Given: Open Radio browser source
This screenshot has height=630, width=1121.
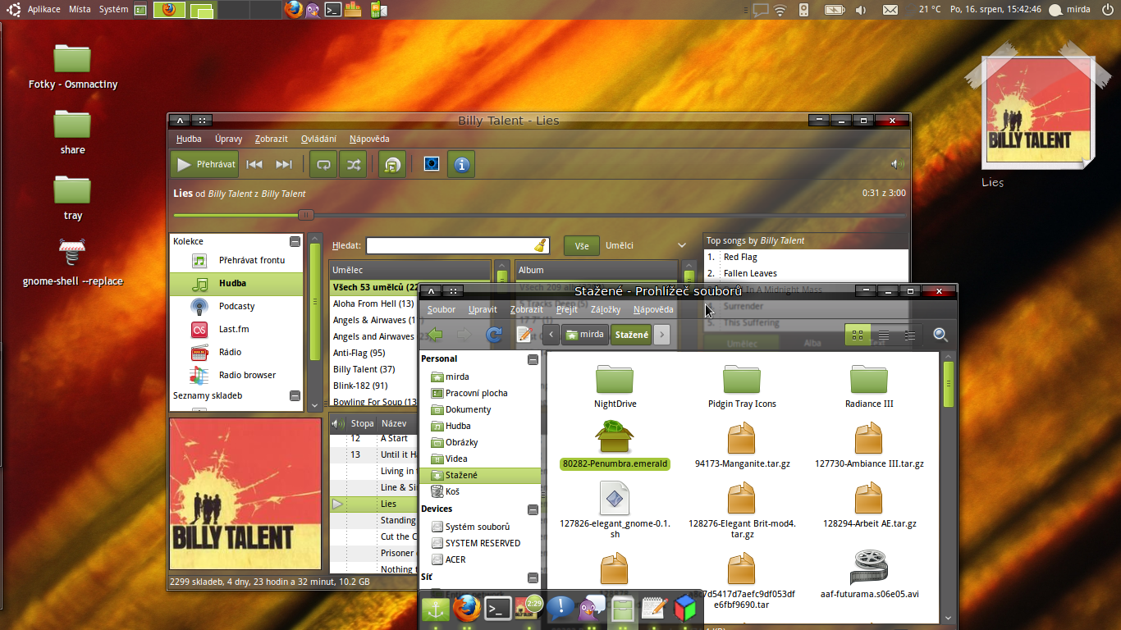Looking at the screenshot, I should click(x=236, y=375).
